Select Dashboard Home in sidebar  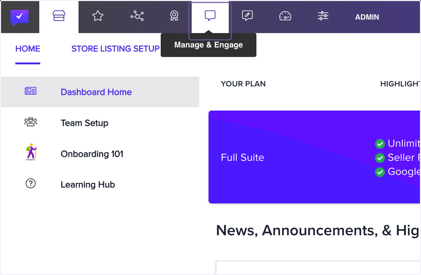pos(100,92)
